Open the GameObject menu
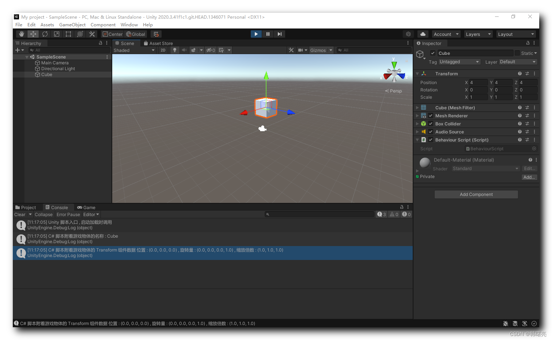Viewport: 552px width, 340px height. (x=72, y=24)
